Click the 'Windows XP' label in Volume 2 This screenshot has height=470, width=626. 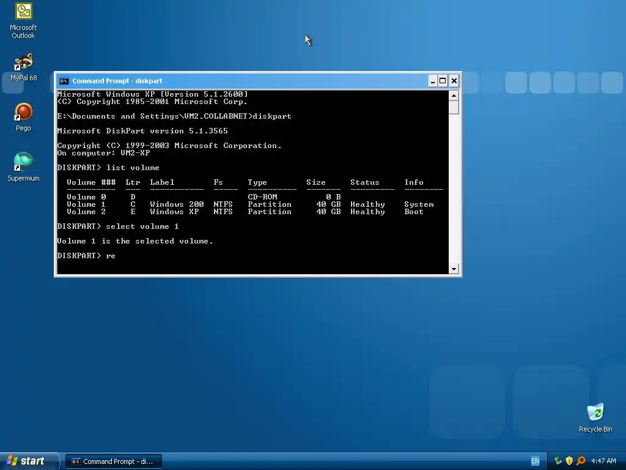coord(174,212)
